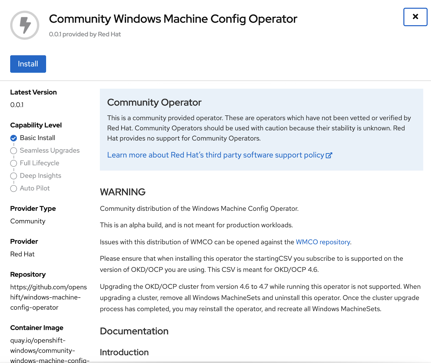The width and height of the screenshot is (431, 363).
Task: Click the Provider Type value Community
Action: (27, 221)
